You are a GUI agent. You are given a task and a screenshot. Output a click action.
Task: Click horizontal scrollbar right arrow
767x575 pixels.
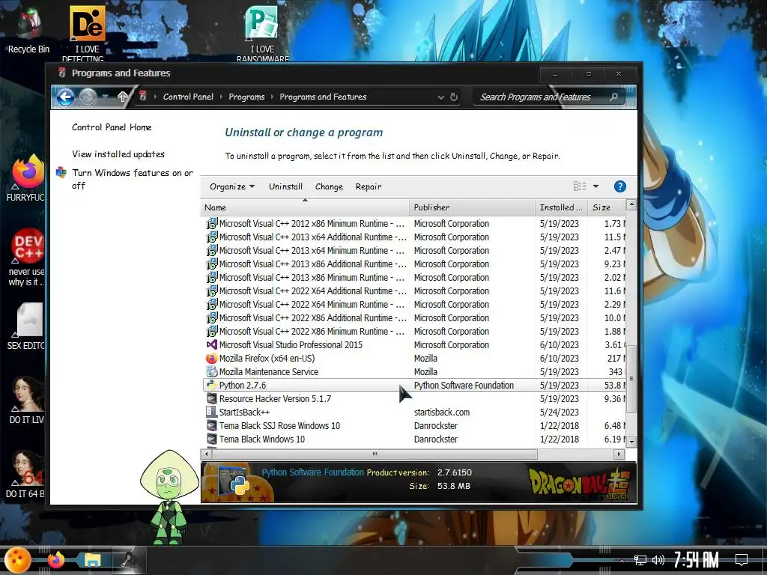(619, 454)
